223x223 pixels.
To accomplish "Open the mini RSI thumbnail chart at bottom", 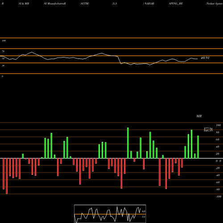I will coord(110,214).
